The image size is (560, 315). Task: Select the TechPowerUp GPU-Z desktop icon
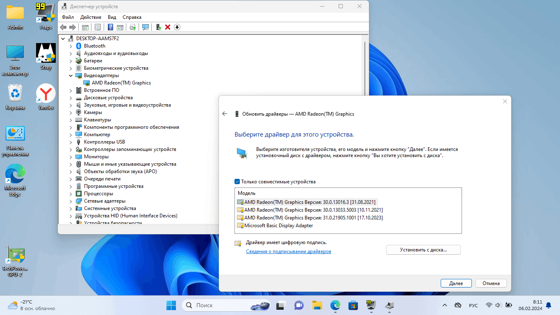pyautogui.click(x=15, y=260)
